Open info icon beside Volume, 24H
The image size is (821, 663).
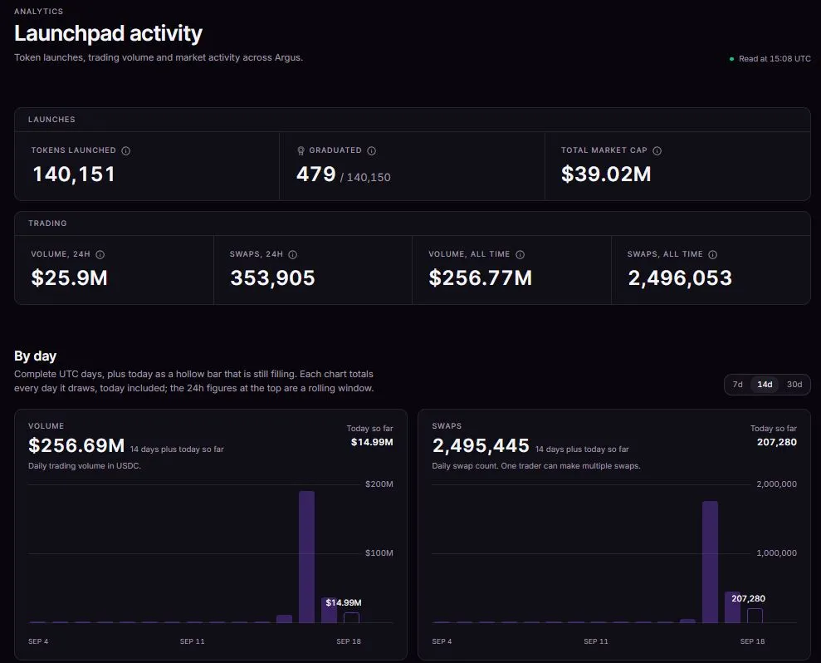(100, 254)
